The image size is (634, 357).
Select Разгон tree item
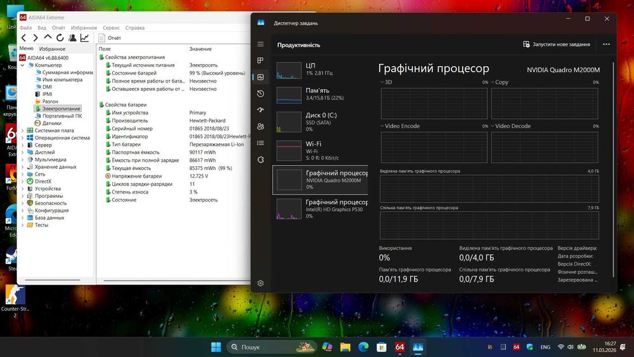click(x=46, y=101)
